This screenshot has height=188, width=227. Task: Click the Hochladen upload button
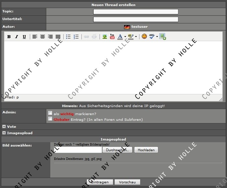[146, 150]
